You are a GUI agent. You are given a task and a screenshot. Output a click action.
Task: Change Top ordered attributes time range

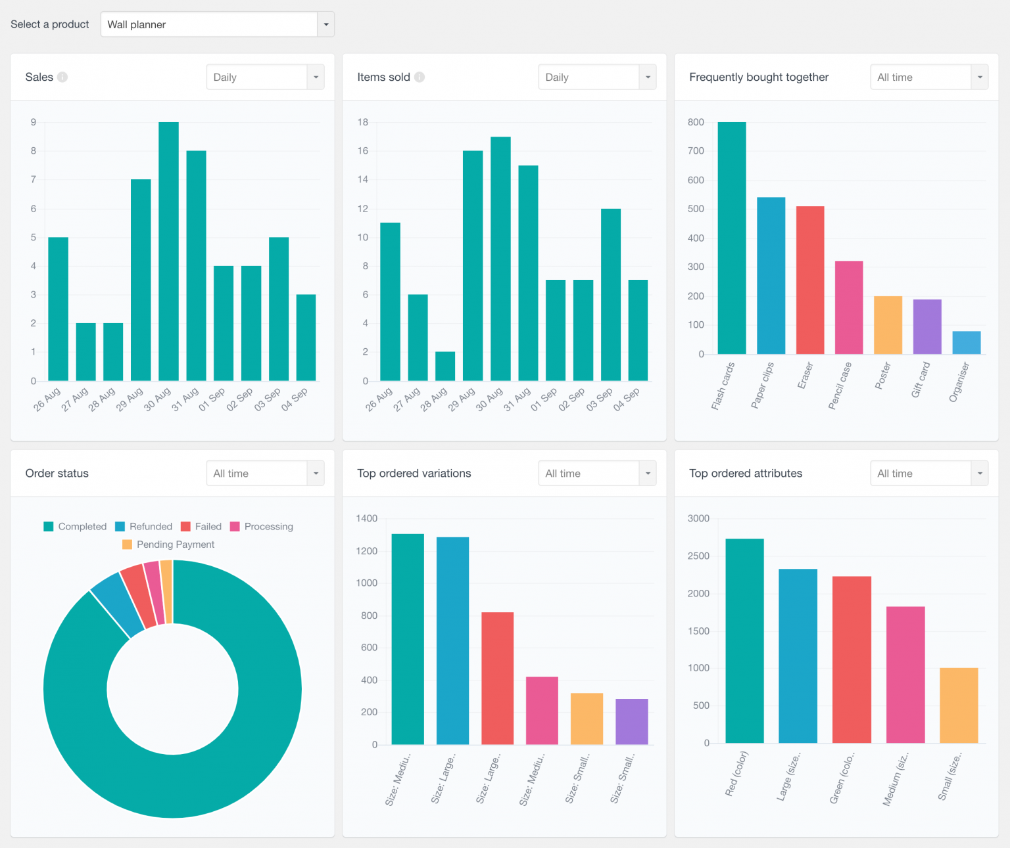pos(928,473)
